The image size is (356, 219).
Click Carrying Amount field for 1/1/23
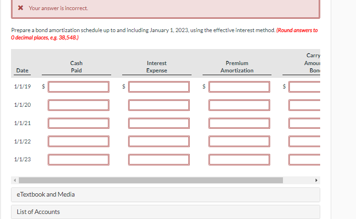(x=305, y=159)
